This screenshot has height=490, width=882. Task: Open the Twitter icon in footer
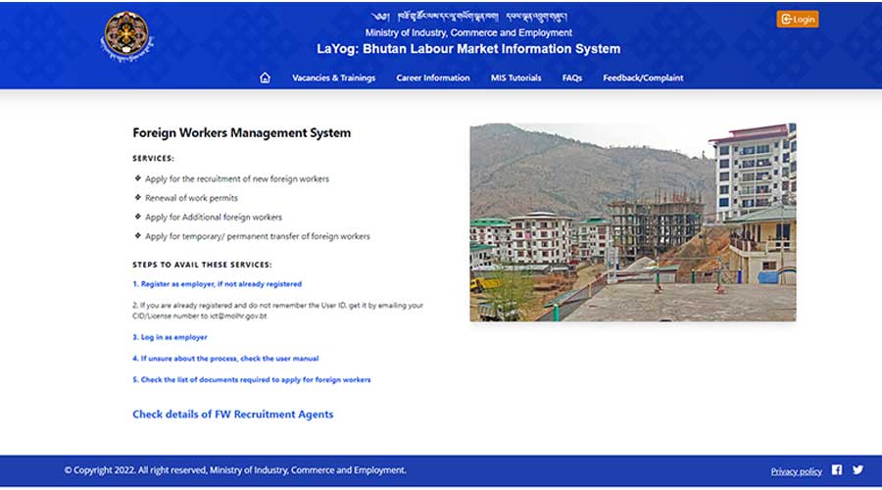click(857, 470)
